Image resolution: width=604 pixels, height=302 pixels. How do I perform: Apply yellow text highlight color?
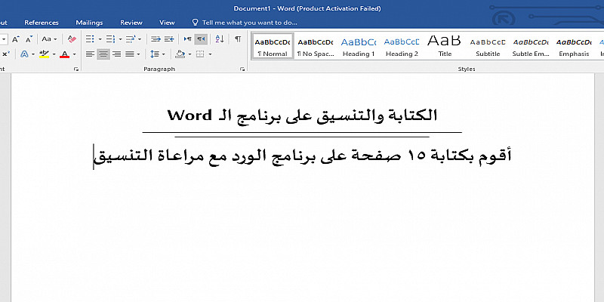[x=45, y=54]
